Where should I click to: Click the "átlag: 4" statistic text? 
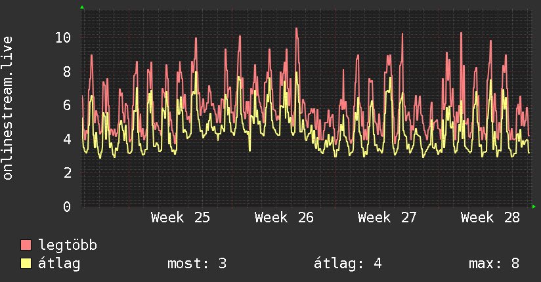(x=348, y=264)
